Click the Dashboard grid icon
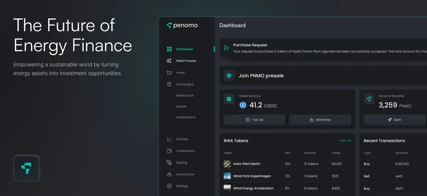The width and height of the screenshot is (427, 196). tap(169, 49)
